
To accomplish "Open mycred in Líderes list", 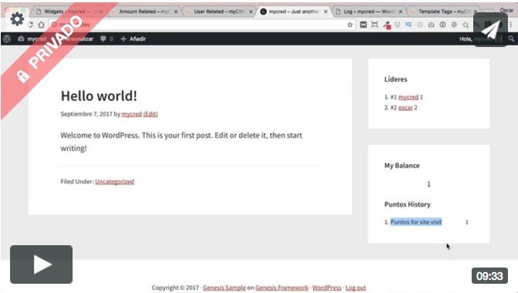I will [x=408, y=97].
